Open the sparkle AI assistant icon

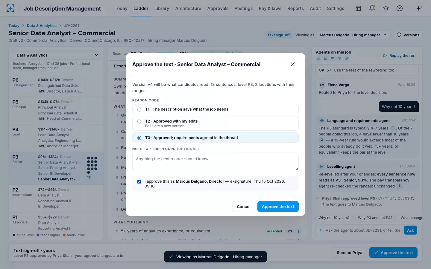tap(419, 8)
